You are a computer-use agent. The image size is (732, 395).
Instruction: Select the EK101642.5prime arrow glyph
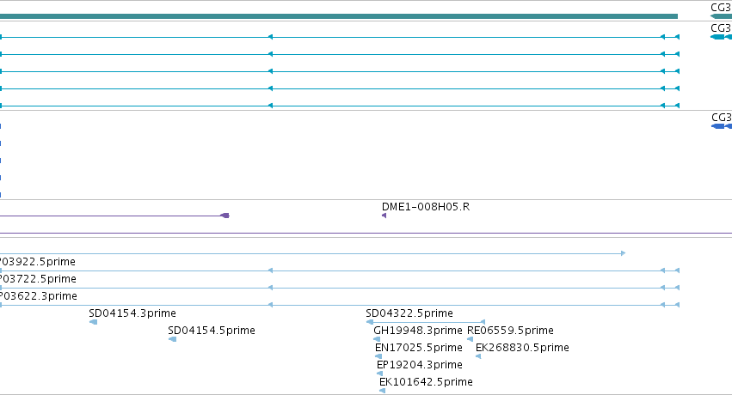[382, 391]
